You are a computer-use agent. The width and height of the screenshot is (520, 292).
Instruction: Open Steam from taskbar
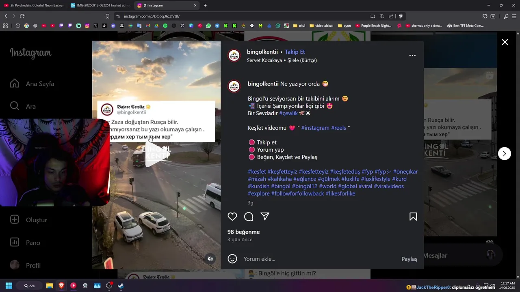[x=121, y=286]
